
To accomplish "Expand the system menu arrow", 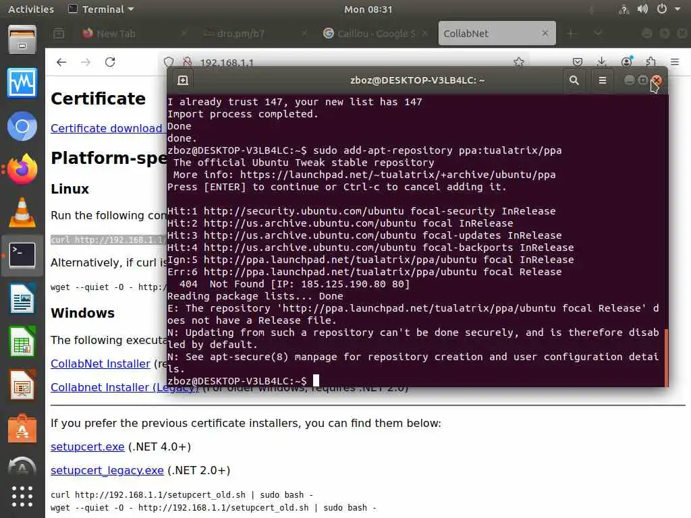I will [678, 9].
